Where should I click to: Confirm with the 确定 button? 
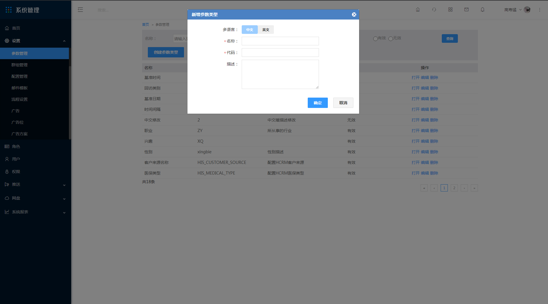tap(318, 103)
